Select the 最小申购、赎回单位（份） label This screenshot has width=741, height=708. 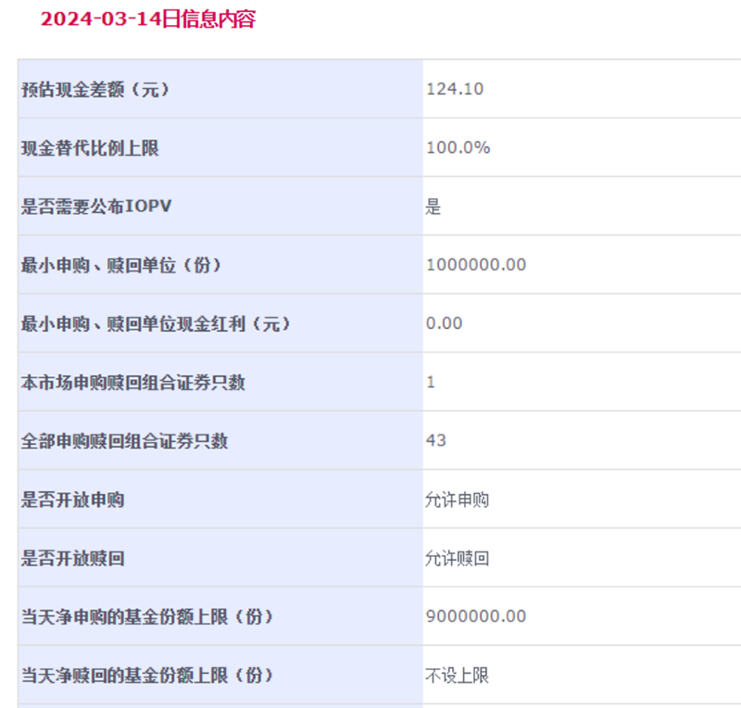point(121,265)
